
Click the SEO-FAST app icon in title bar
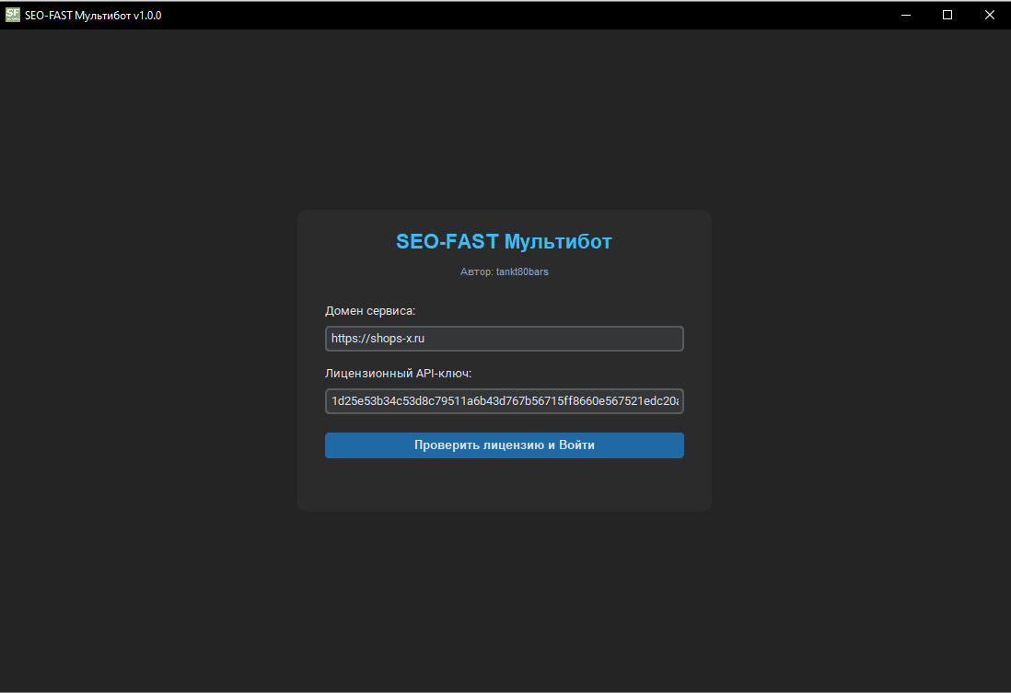[13, 15]
